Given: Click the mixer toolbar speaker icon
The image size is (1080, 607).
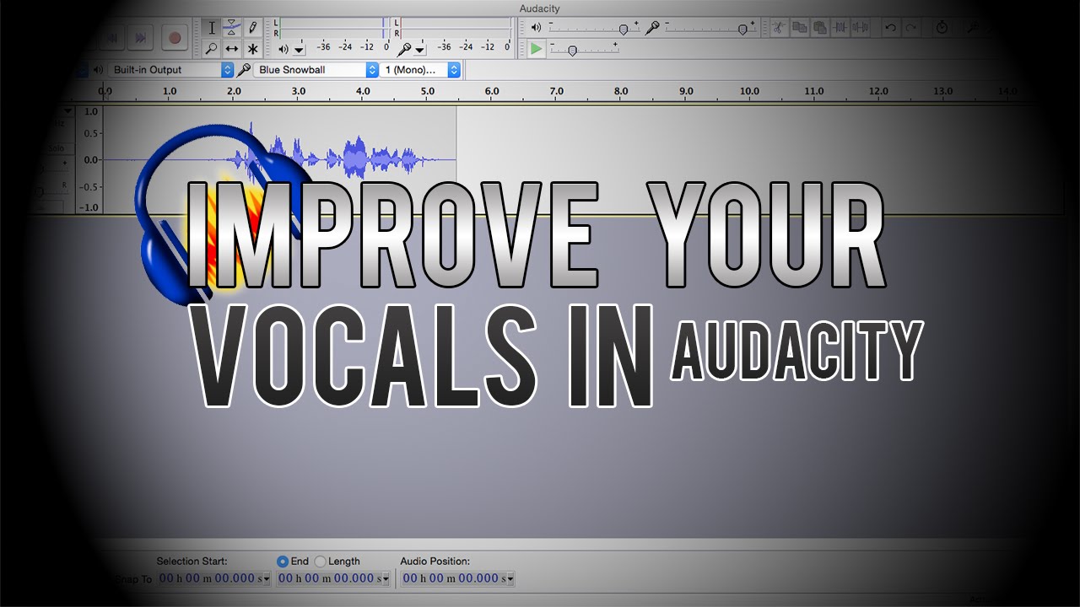Looking at the screenshot, I should [537, 28].
